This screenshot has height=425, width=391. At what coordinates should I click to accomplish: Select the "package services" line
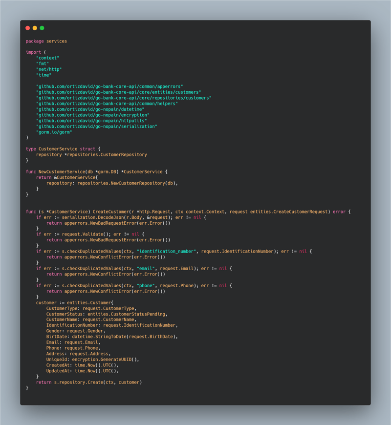[x=46, y=41]
